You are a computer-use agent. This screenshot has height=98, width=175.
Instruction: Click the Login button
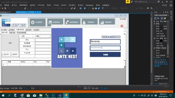[105, 54]
